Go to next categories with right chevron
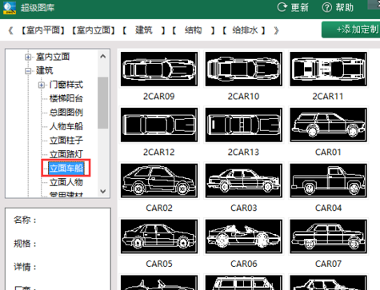Viewport: 380px width, 290px height. click(x=276, y=30)
